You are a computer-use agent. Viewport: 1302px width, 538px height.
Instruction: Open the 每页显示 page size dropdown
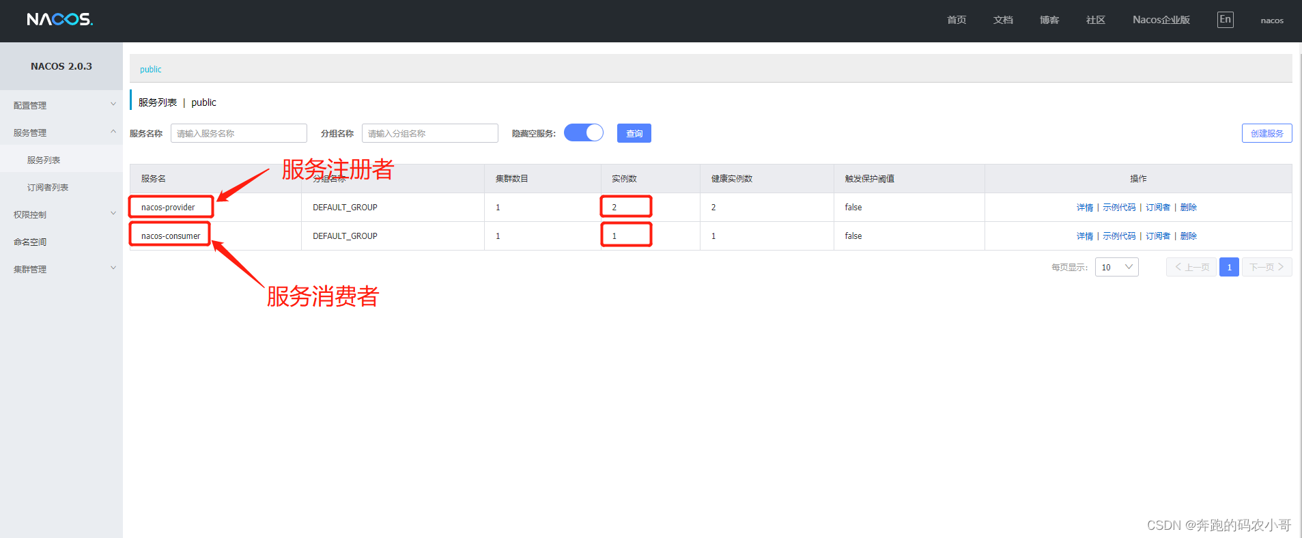point(1117,267)
